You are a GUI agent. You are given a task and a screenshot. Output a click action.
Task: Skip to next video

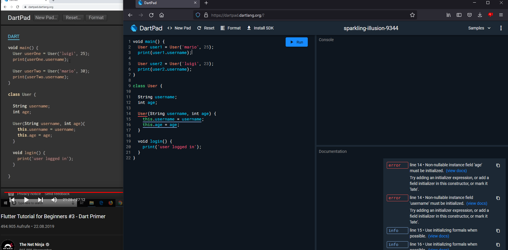tap(41, 200)
